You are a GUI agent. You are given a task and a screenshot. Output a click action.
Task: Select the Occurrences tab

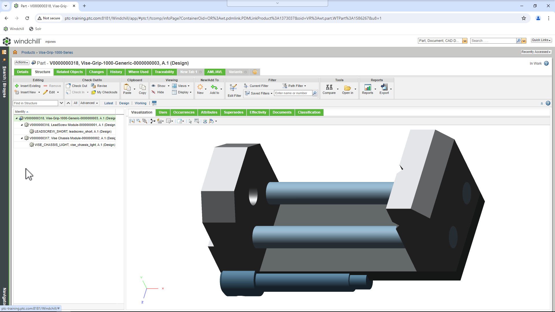pos(184,112)
